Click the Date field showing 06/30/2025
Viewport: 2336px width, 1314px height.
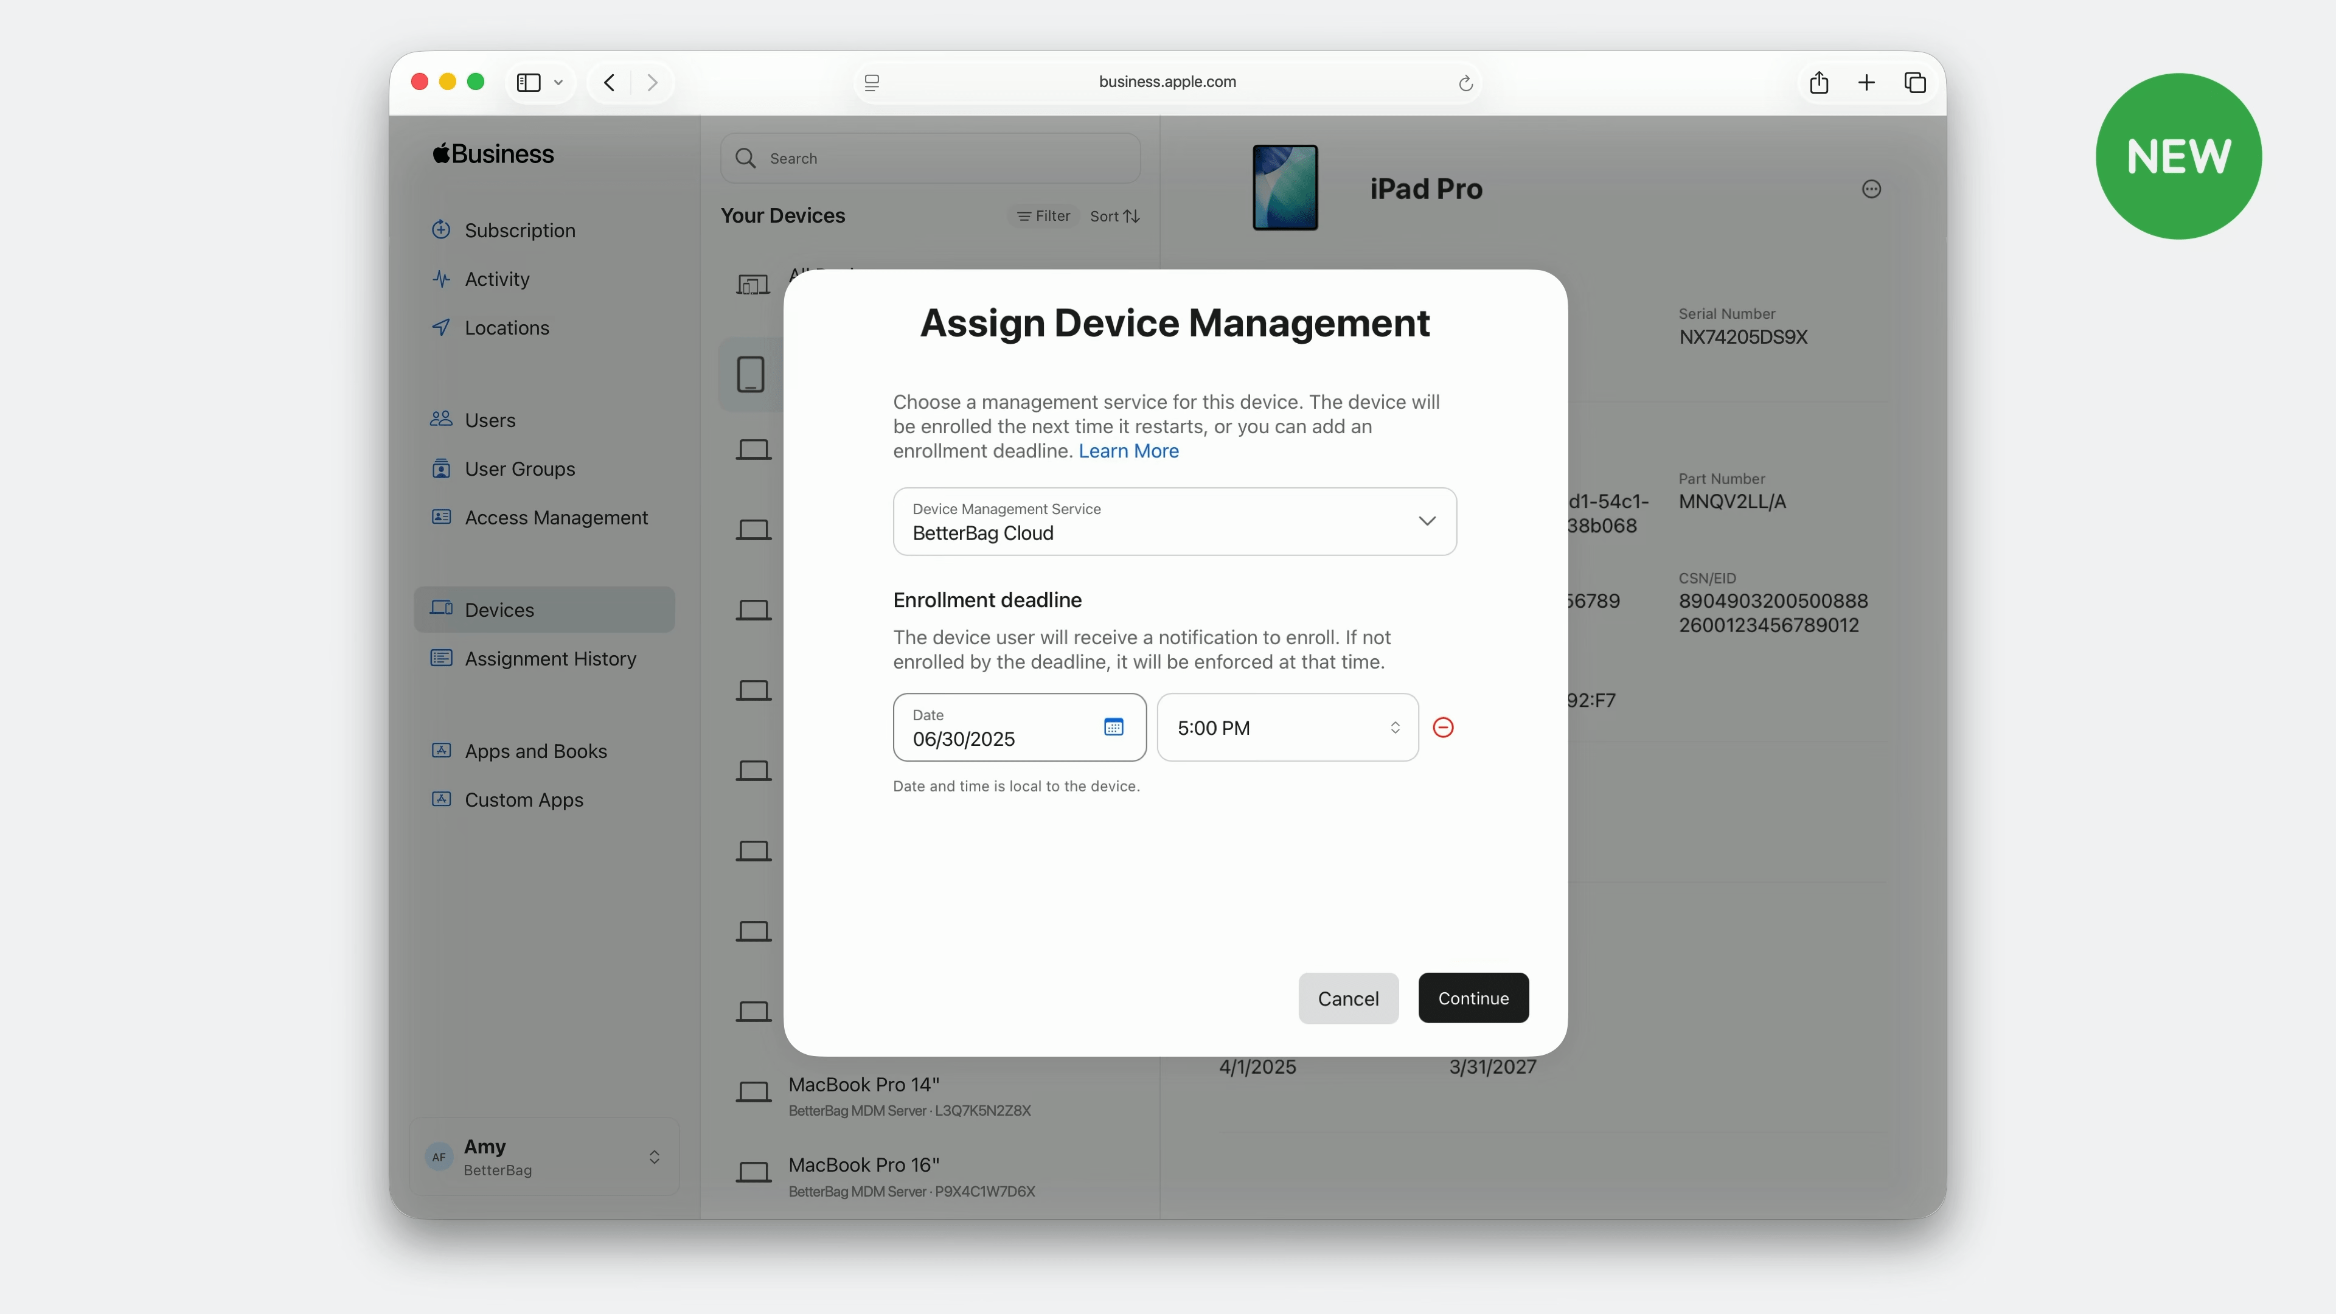coord(1020,728)
